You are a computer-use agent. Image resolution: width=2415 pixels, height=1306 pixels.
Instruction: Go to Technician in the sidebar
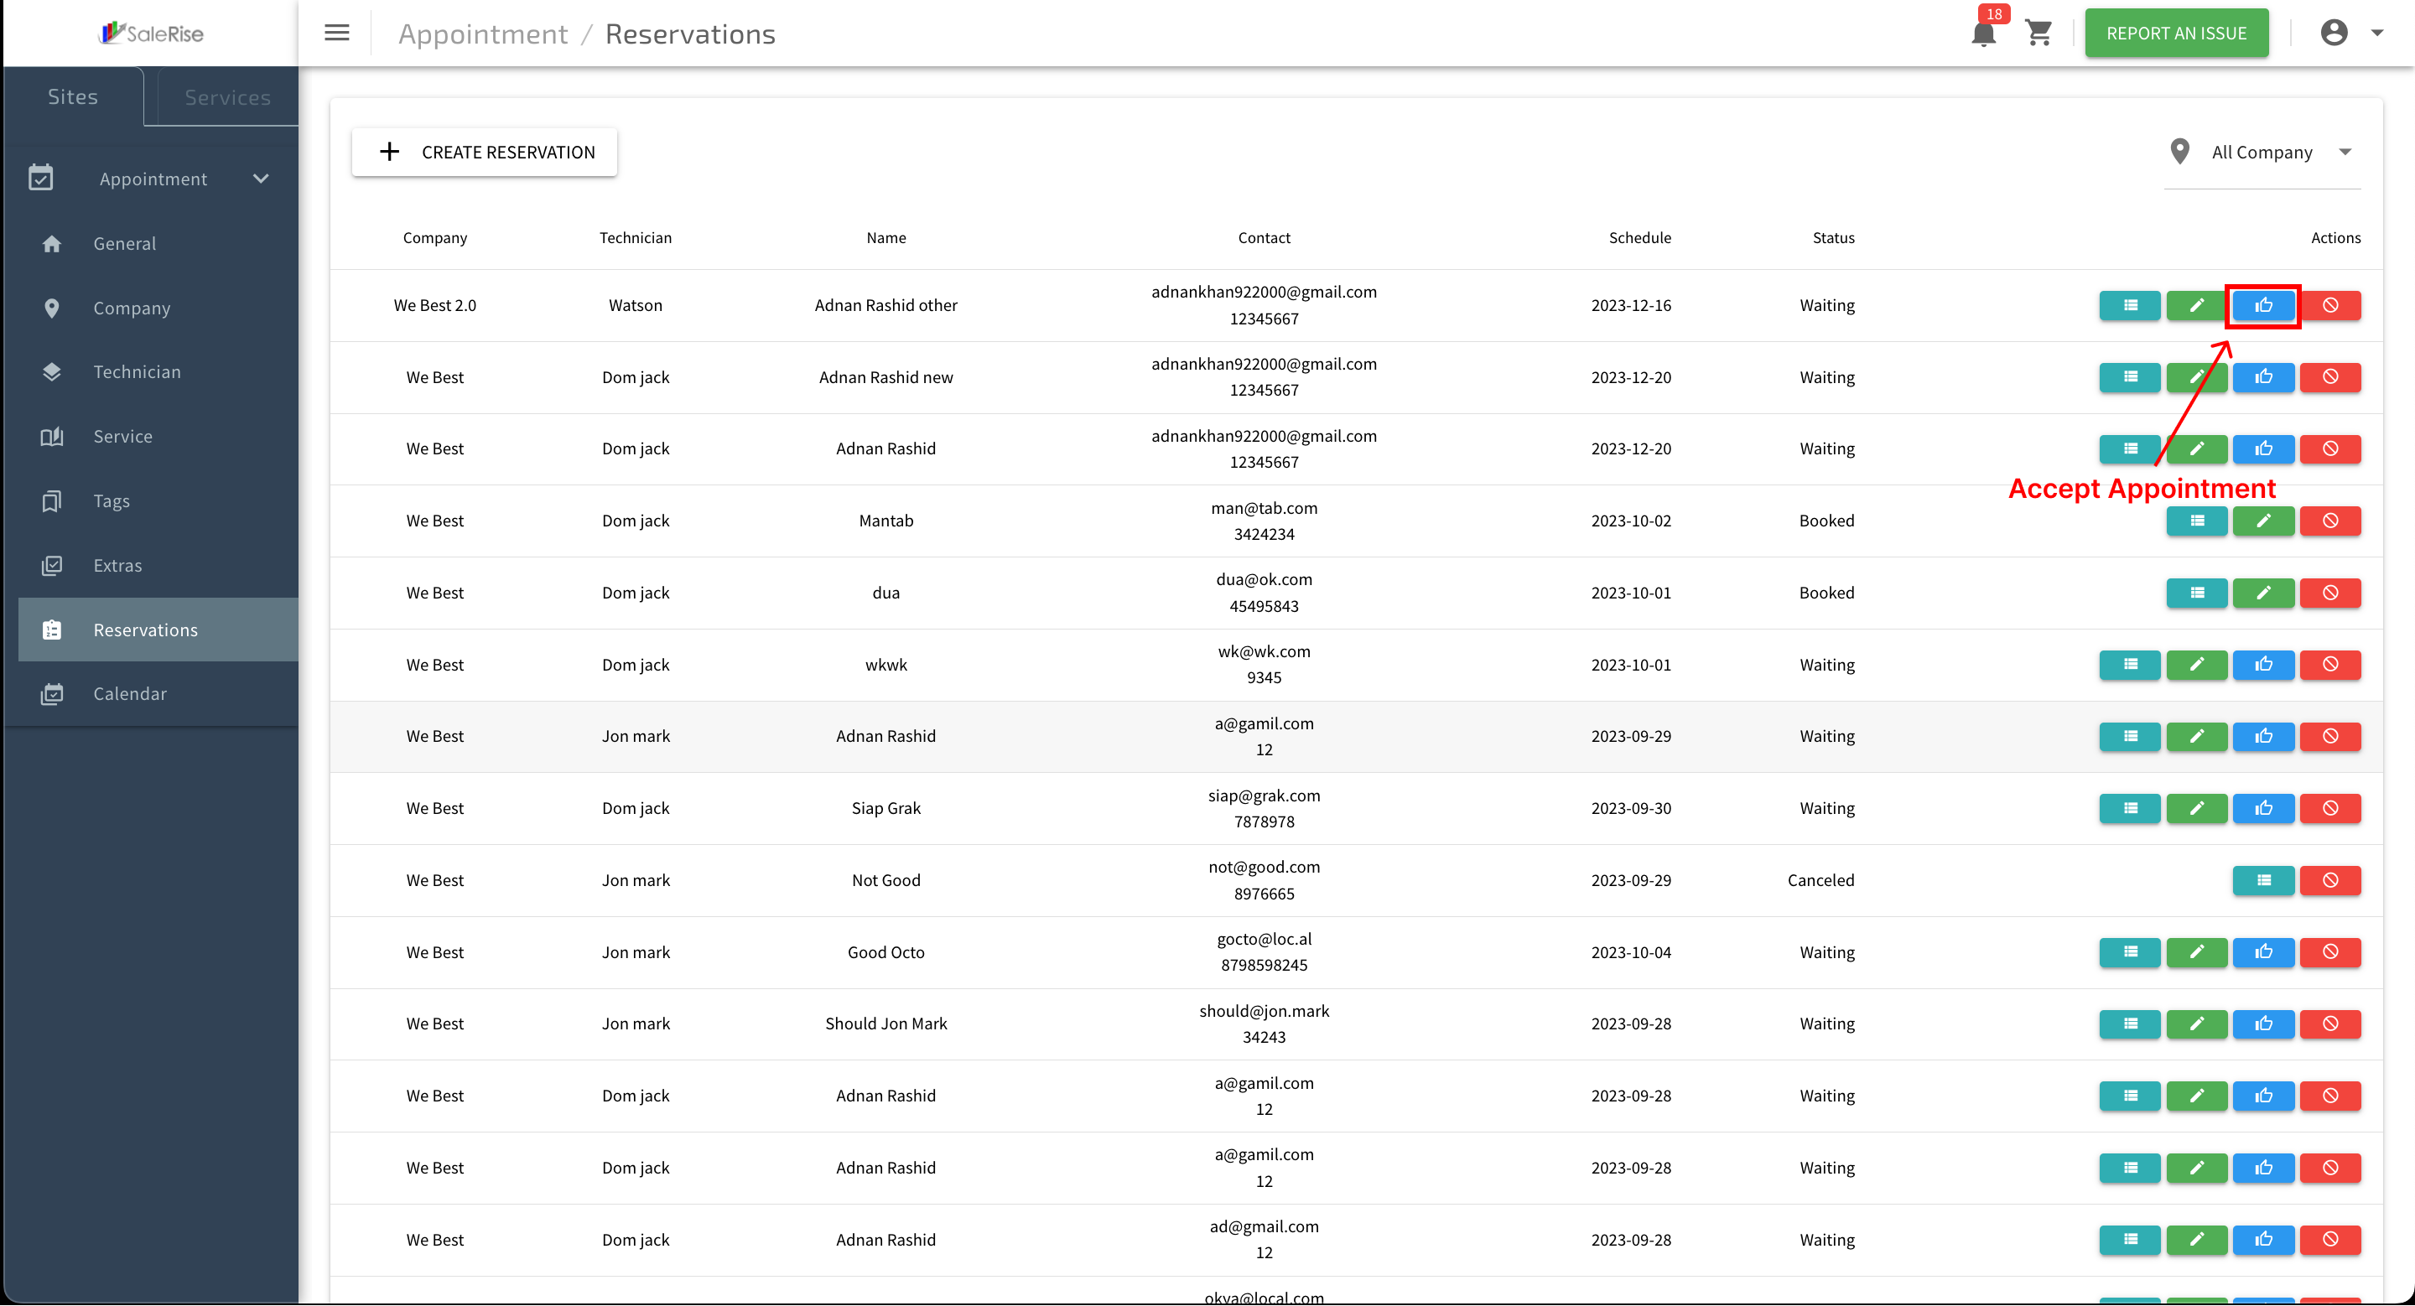click(x=137, y=372)
